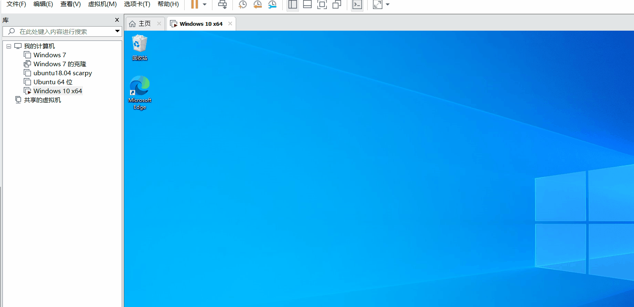Collapse the 我的计算机 tree node
634x307 pixels.
(x=9, y=46)
